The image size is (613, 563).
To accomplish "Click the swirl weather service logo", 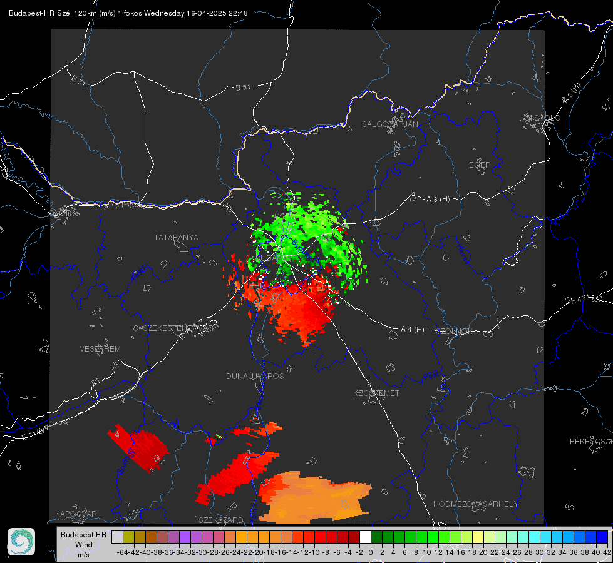I will [x=21, y=542].
